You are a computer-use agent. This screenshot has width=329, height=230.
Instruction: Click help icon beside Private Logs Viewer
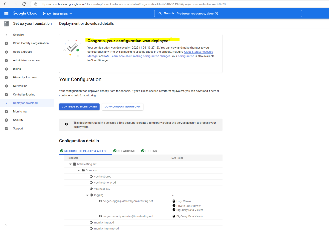click(x=174, y=206)
